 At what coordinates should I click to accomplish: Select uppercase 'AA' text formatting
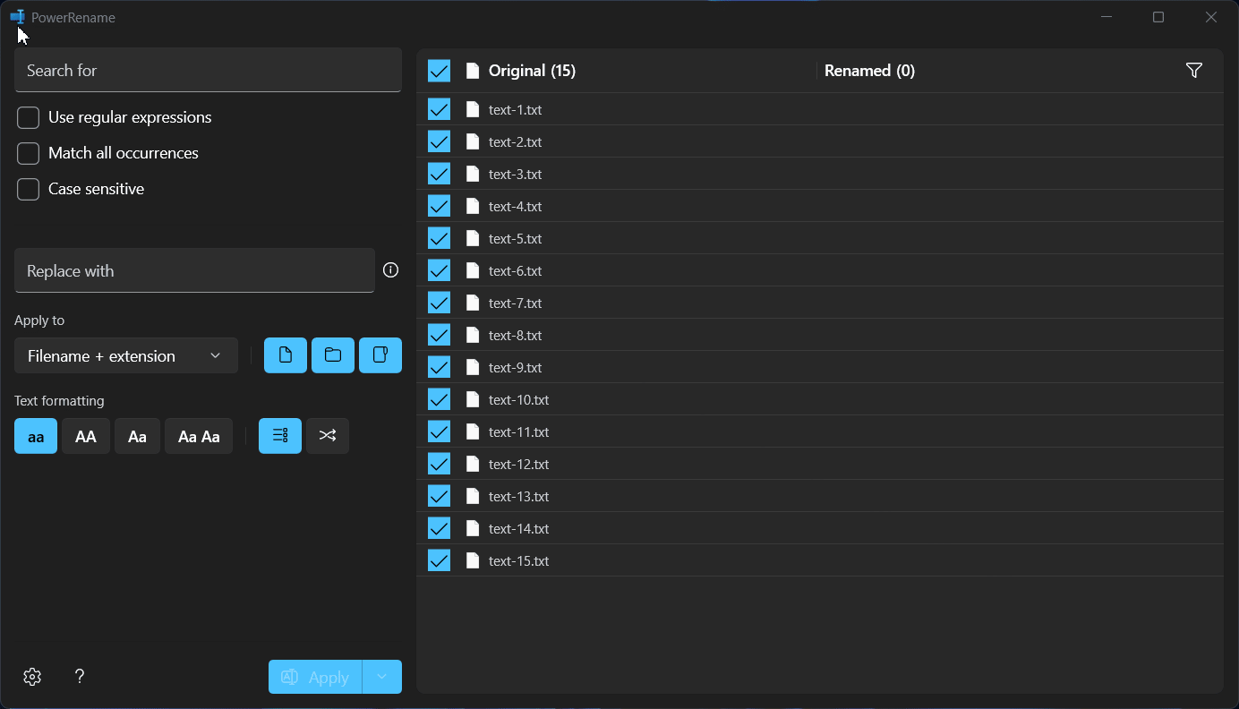[86, 436]
